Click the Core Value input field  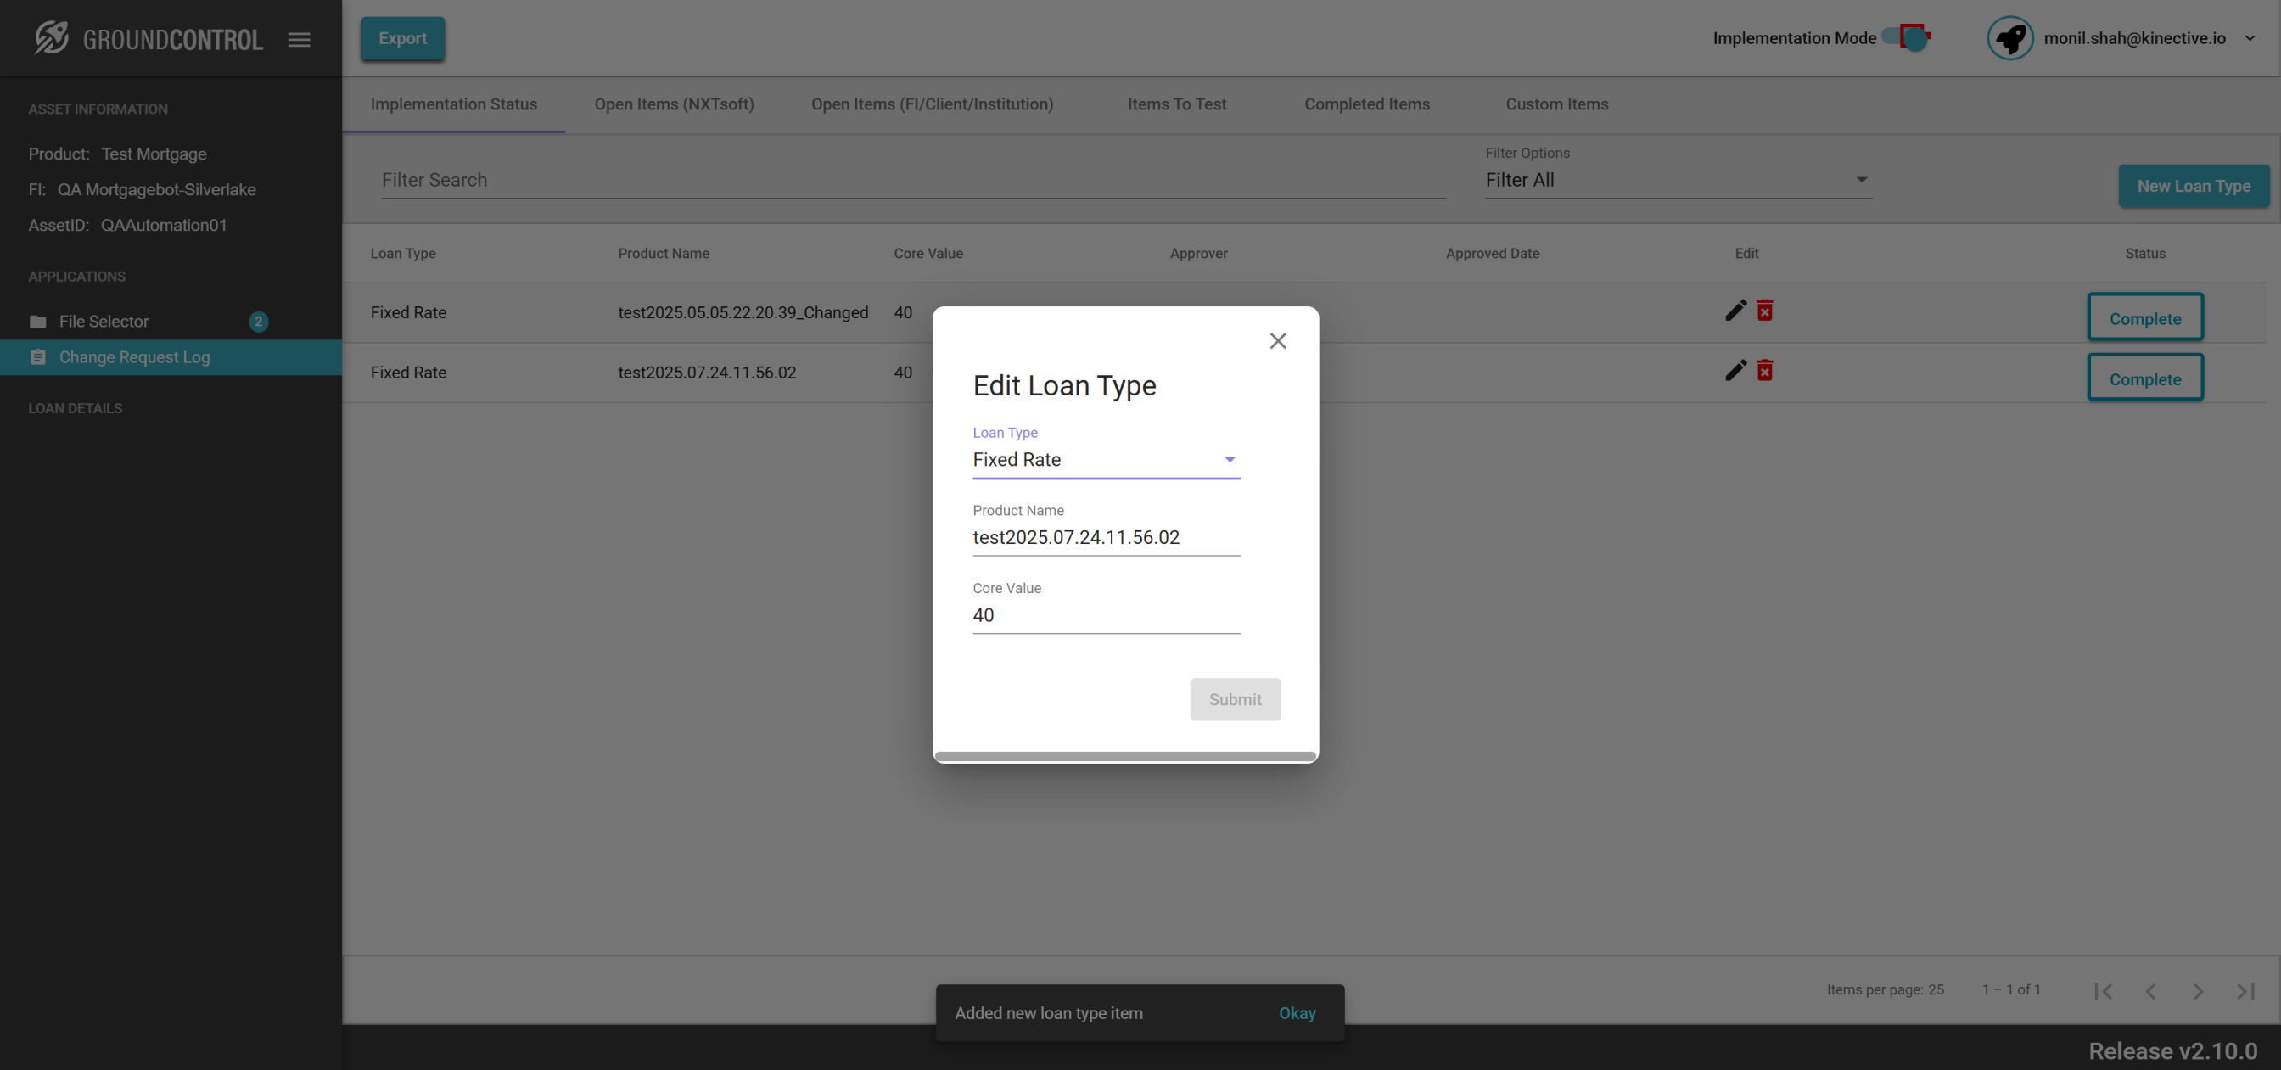(1105, 614)
